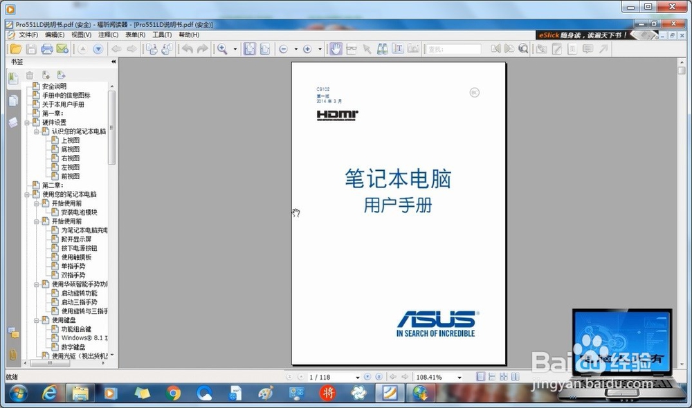The height and width of the screenshot is (408, 692).
Task: Zoom in with the plus circle icon
Action: 307,49
